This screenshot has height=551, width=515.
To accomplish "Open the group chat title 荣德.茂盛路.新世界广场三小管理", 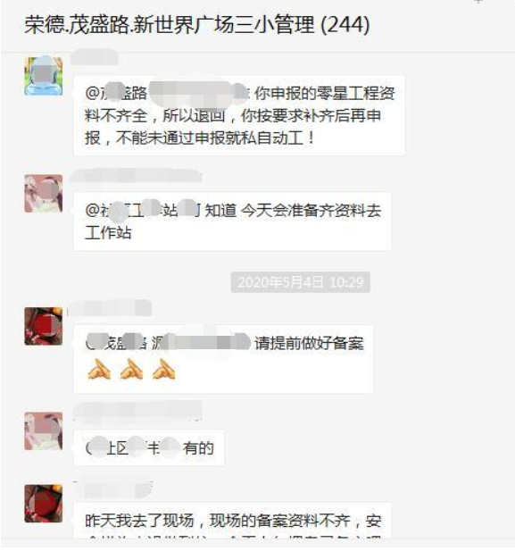I will point(169,25).
